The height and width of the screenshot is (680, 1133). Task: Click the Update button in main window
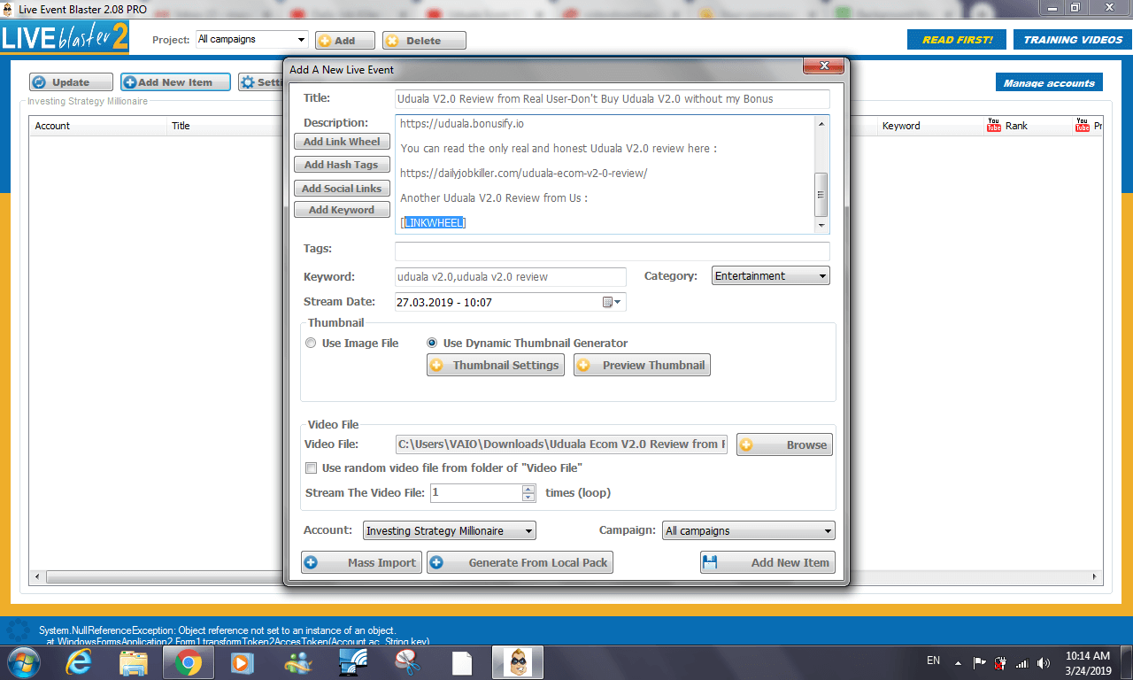pyautogui.click(x=72, y=82)
